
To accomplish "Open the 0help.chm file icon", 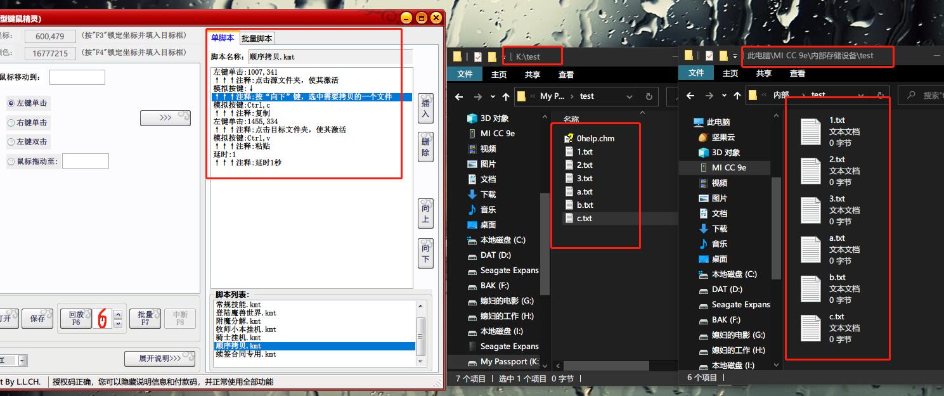I will [569, 138].
